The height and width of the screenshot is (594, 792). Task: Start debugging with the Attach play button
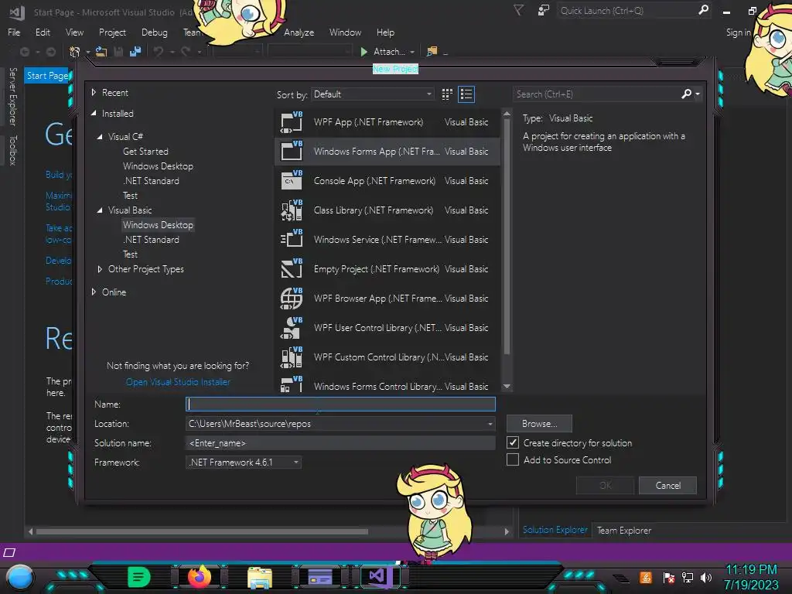coord(364,52)
